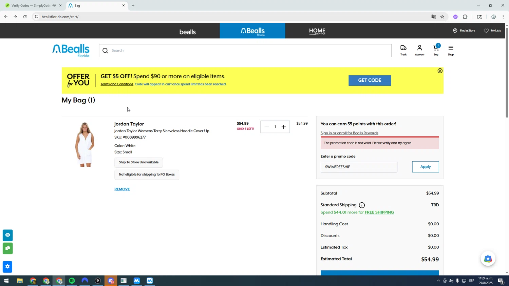509x286 pixels.
Task: Open the shopping assistant floating icon
Action: click(488, 259)
